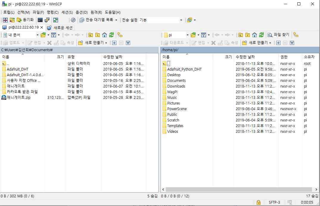Select the Adafruit_Python_DHT remote folder
The height and width of the screenshot is (206, 320).
click(184, 69)
